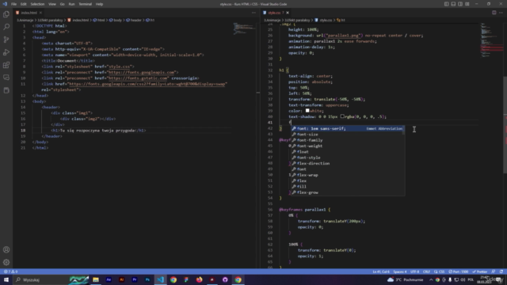Open Photoshop from the taskbar
The image size is (507, 285).
147,279
